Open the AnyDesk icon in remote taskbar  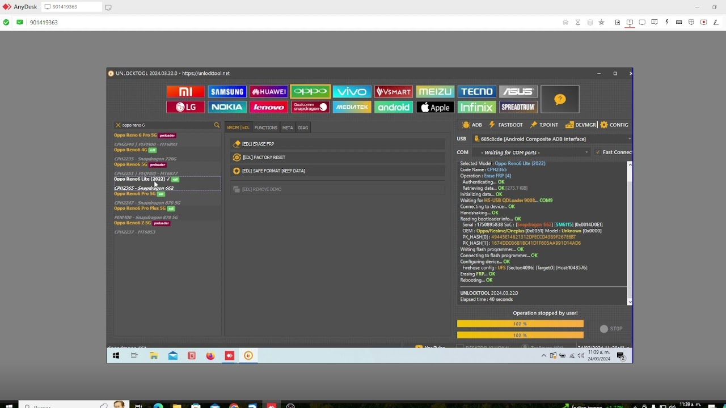coord(230,356)
